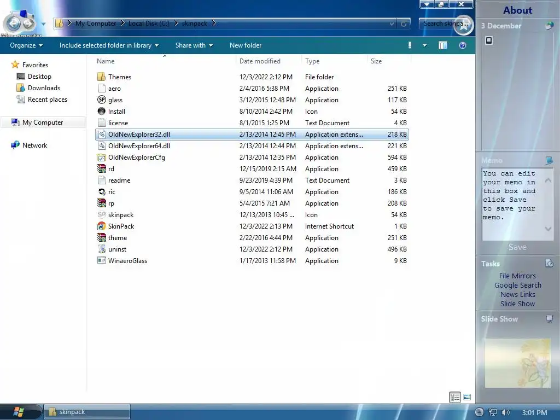Image resolution: width=560 pixels, height=420 pixels.
Task: Refresh the folder via address bar button
Action: click(x=404, y=24)
